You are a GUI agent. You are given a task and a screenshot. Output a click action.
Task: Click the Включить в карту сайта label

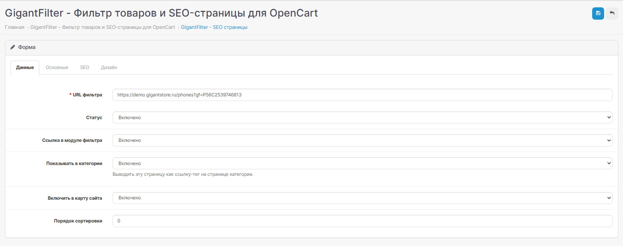pos(75,198)
